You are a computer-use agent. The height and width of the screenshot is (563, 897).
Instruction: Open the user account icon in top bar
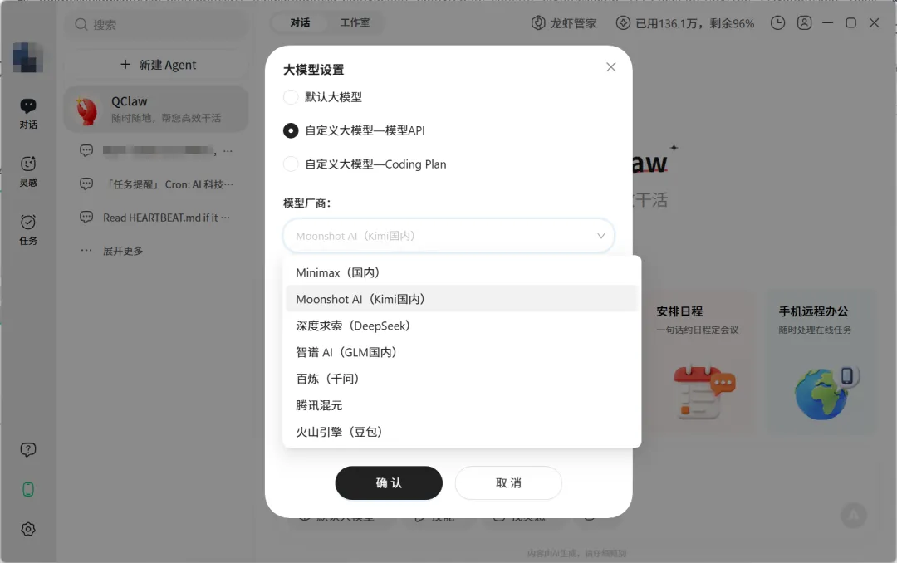pos(804,23)
